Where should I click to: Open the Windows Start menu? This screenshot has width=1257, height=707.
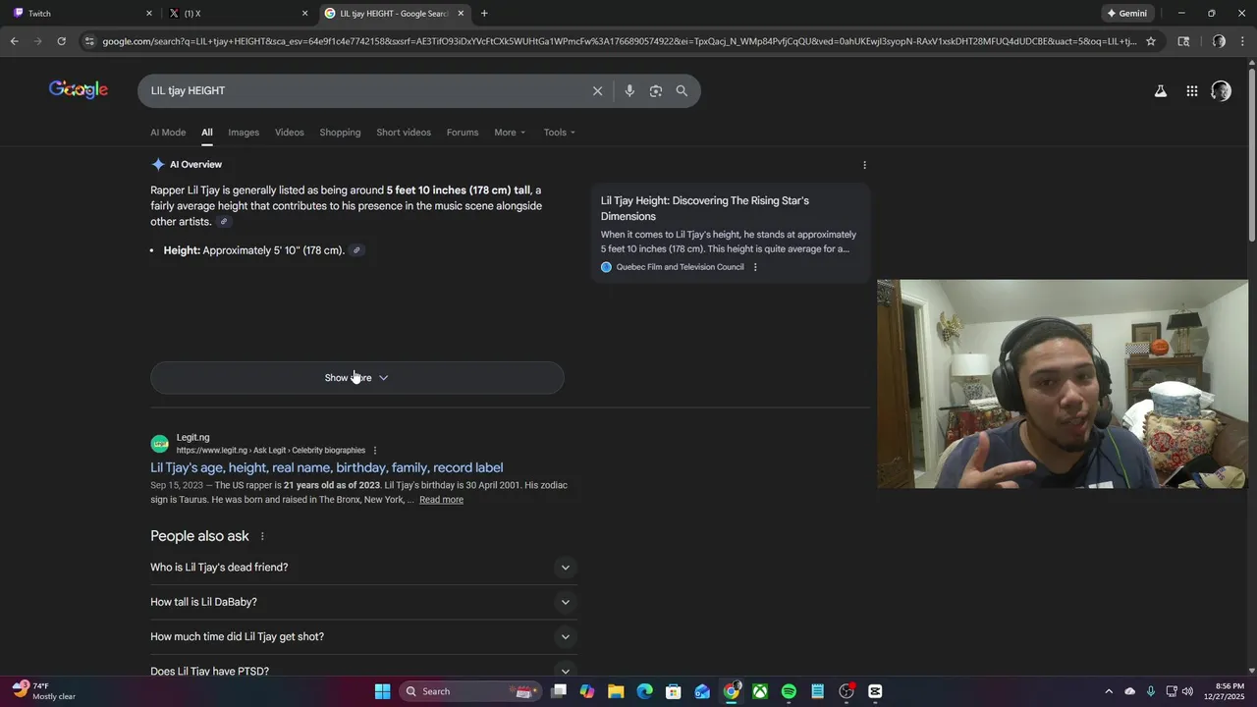pyautogui.click(x=383, y=691)
